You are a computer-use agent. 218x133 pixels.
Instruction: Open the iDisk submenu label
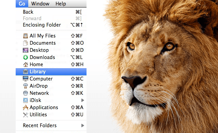point(35,100)
